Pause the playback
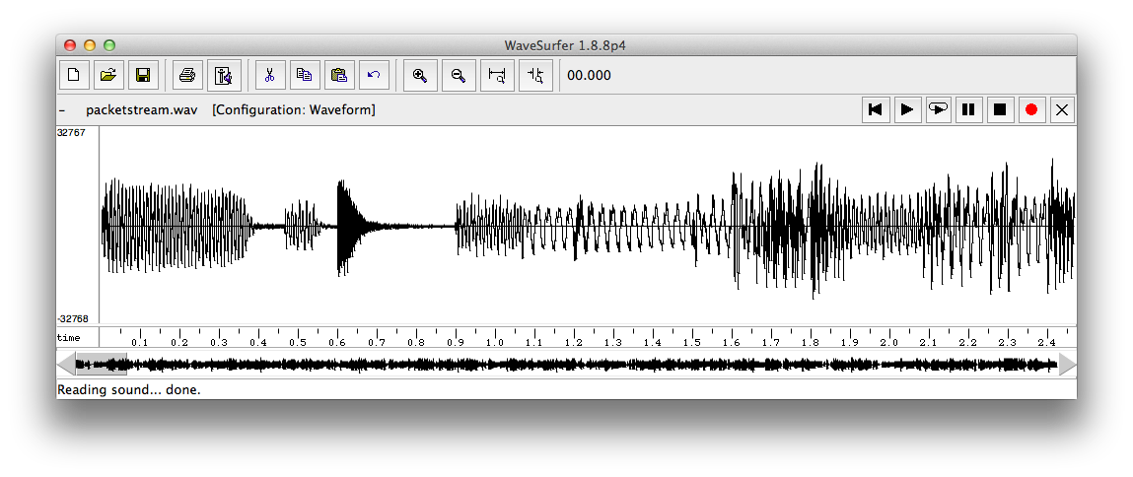This screenshot has height=477, width=1133. (969, 109)
